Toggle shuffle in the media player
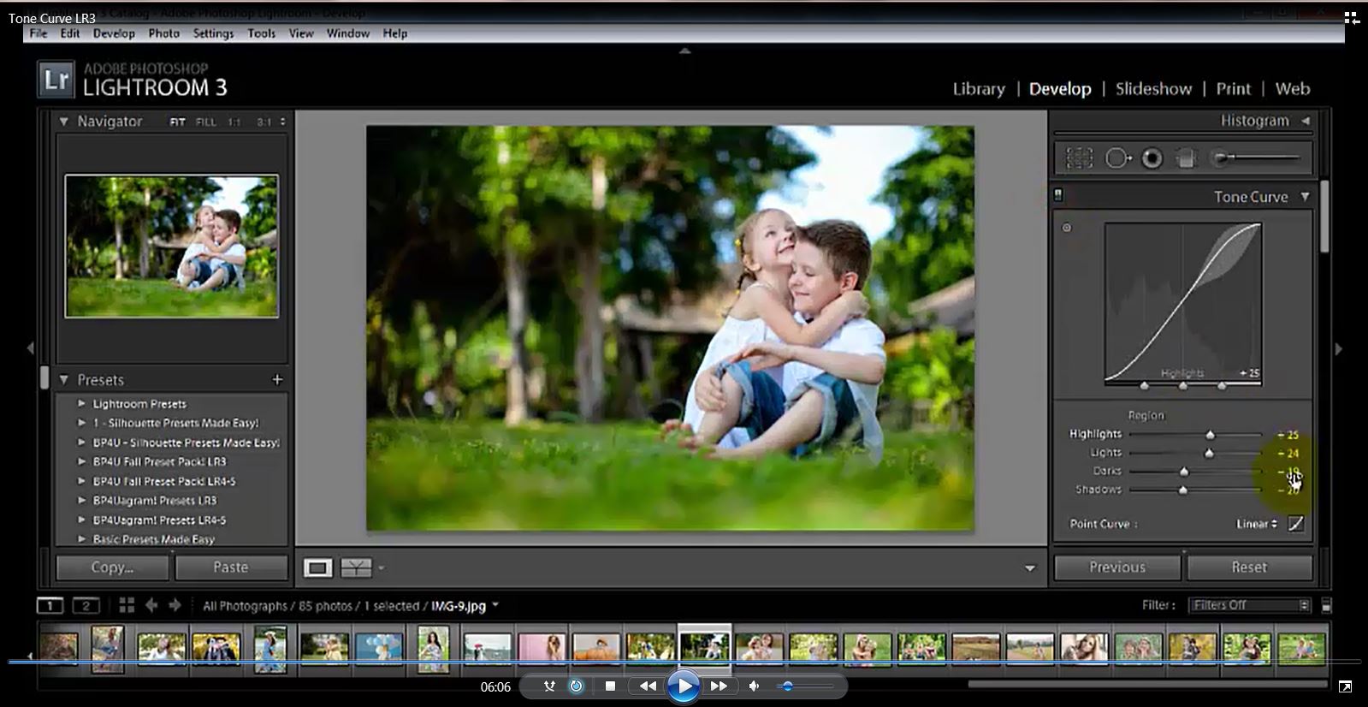This screenshot has width=1368, height=707. (549, 686)
